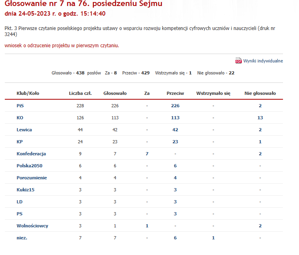Click the niez. group link
Viewport: 299px width, 255px height.
[x=22, y=238]
